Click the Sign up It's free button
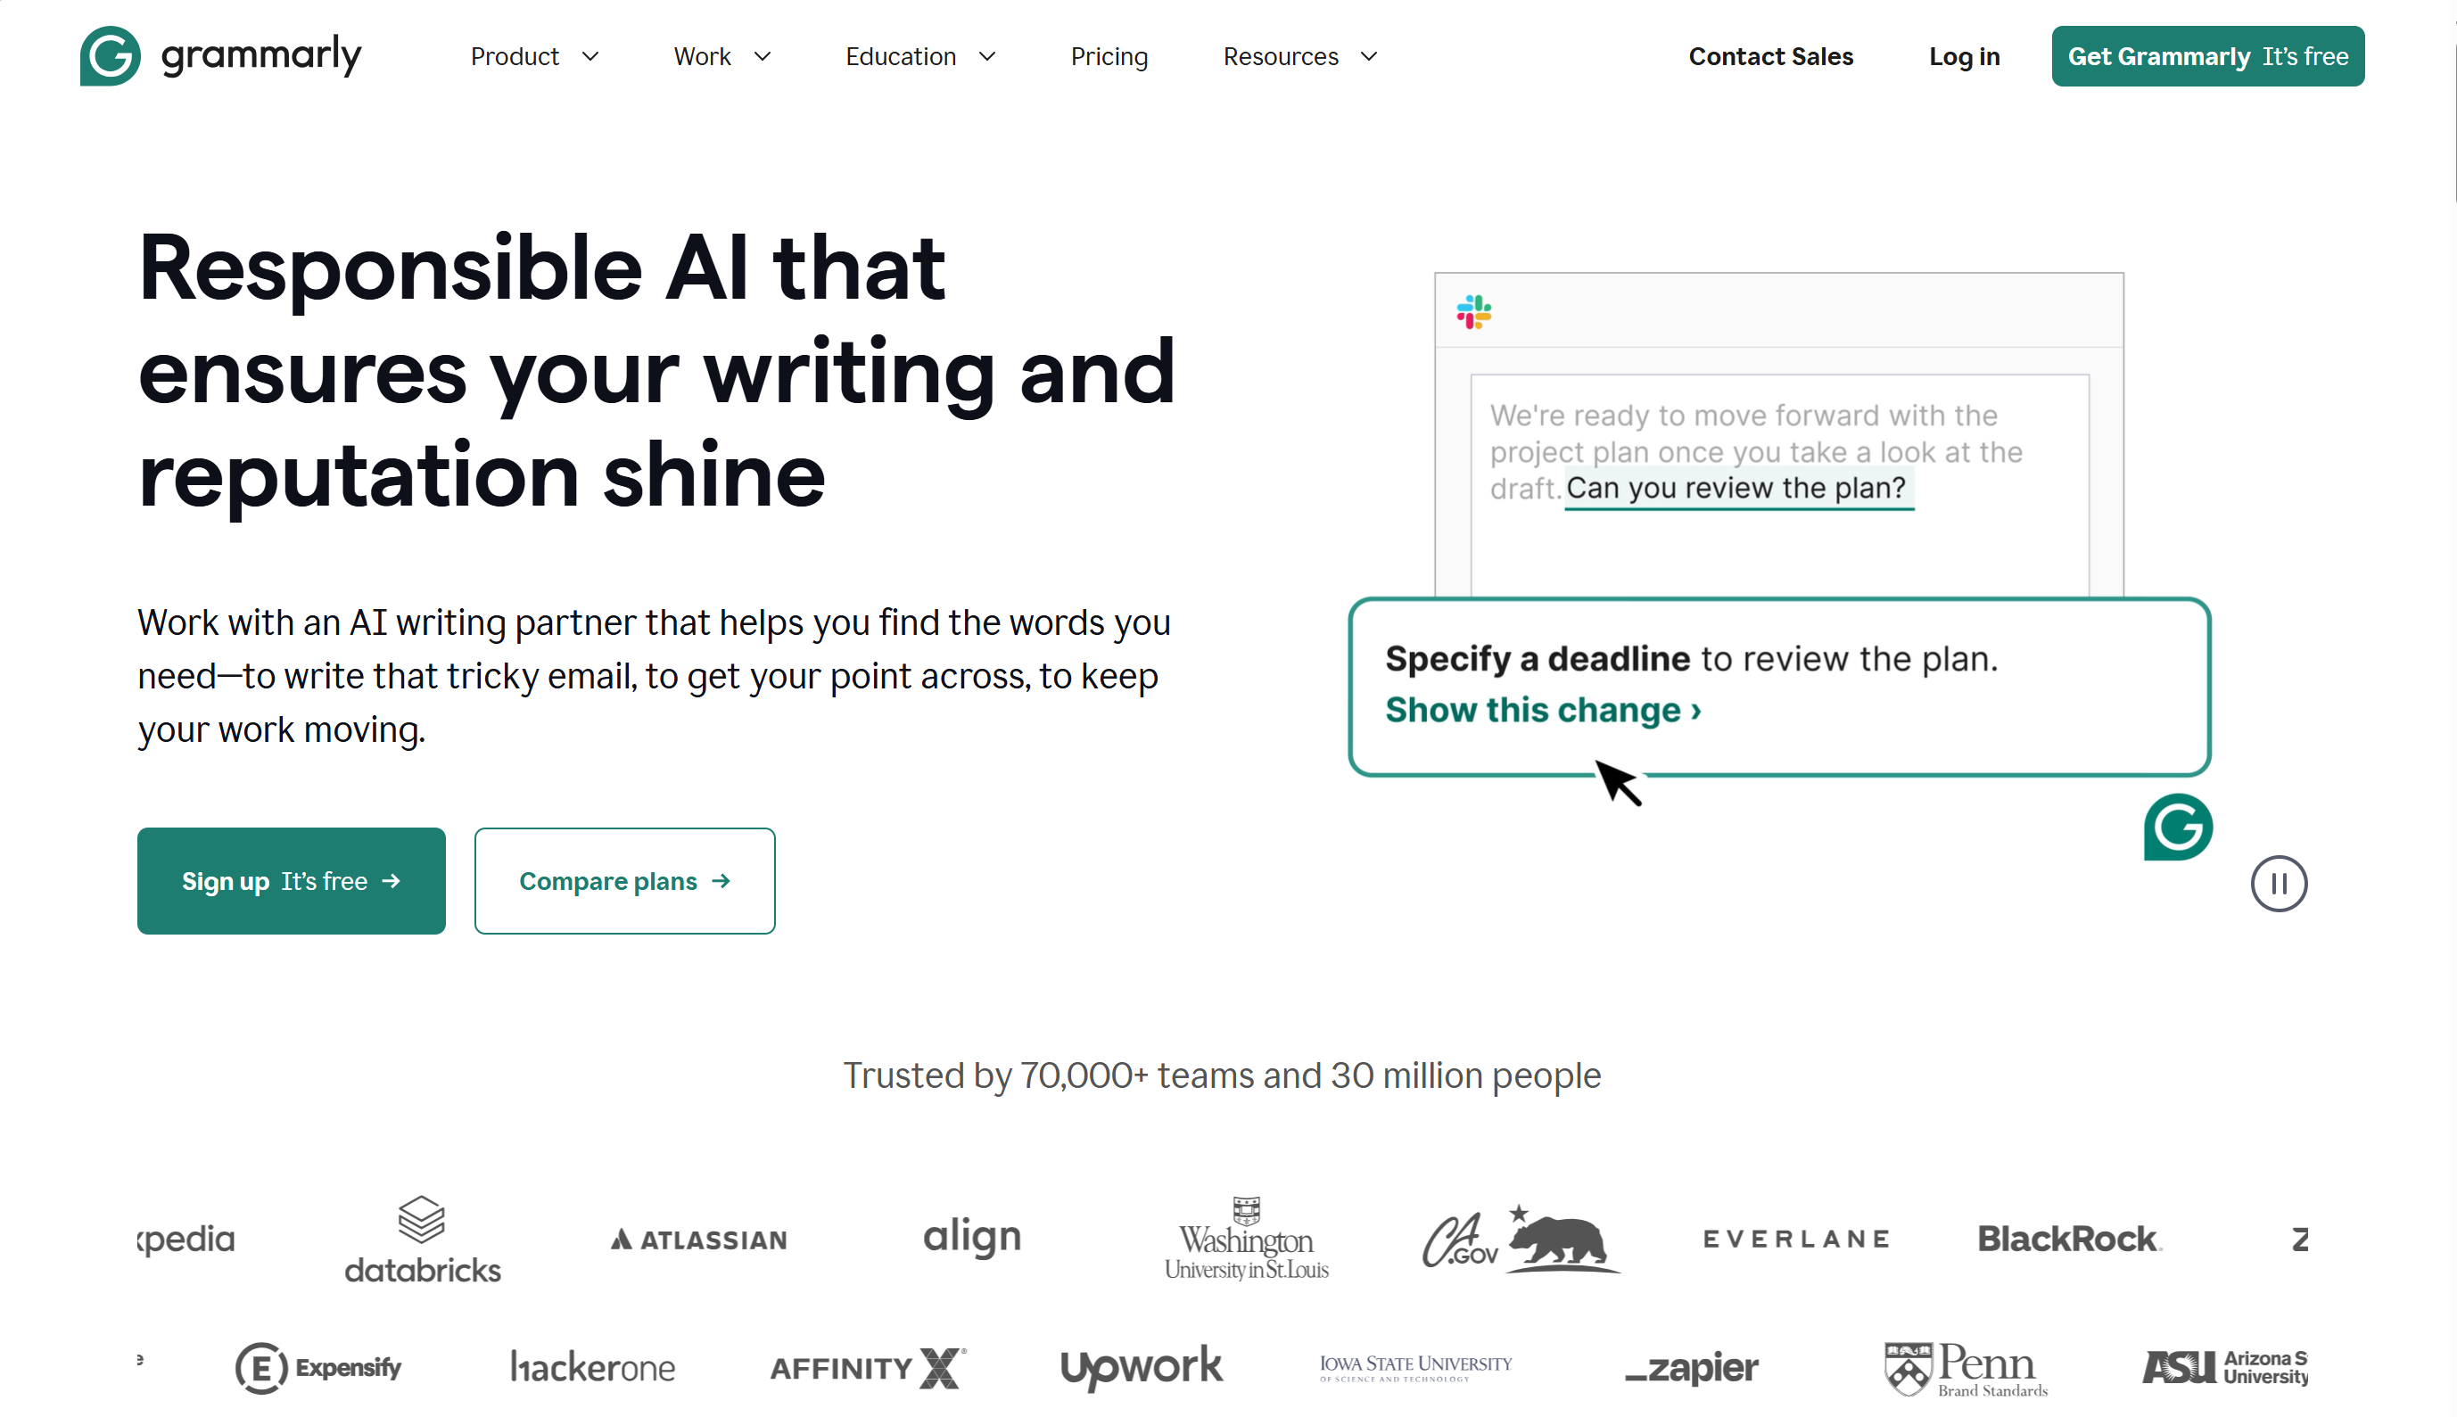Viewport: 2457px width, 1417px height. 291,881
